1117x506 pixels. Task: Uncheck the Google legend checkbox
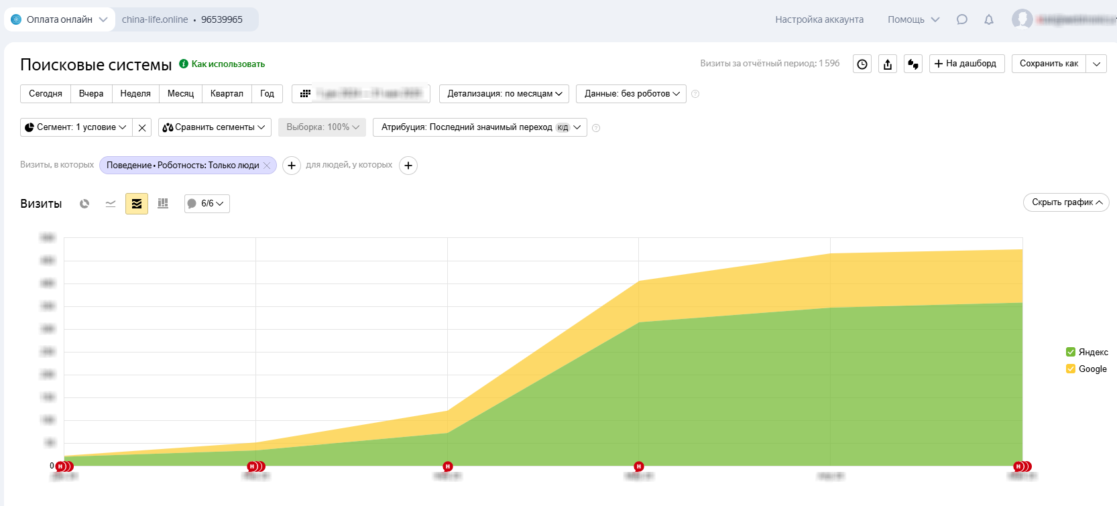pos(1071,369)
